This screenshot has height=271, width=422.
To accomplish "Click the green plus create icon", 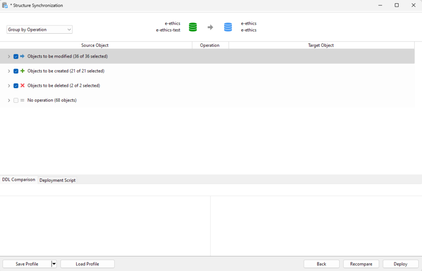I will 22,71.
